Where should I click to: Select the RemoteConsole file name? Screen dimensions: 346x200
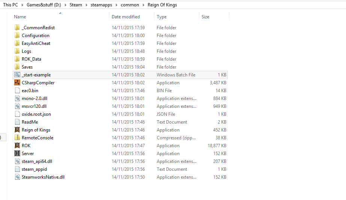point(37,138)
